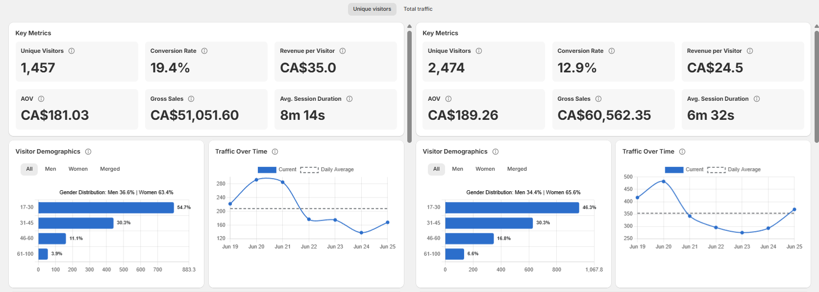
Task: Click the 61-100 bar showing 6.6%
Action: [455, 254]
